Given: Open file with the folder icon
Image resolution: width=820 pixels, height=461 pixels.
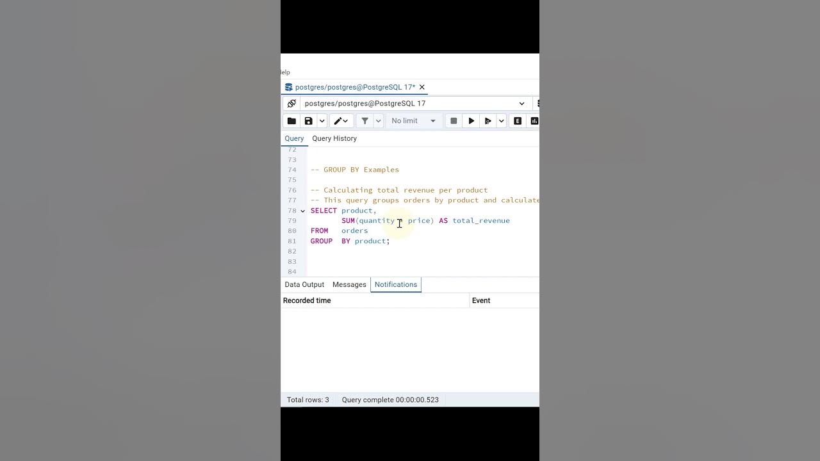Looking at the screenshot, I should pyautogui.click(x=291, y=121).
